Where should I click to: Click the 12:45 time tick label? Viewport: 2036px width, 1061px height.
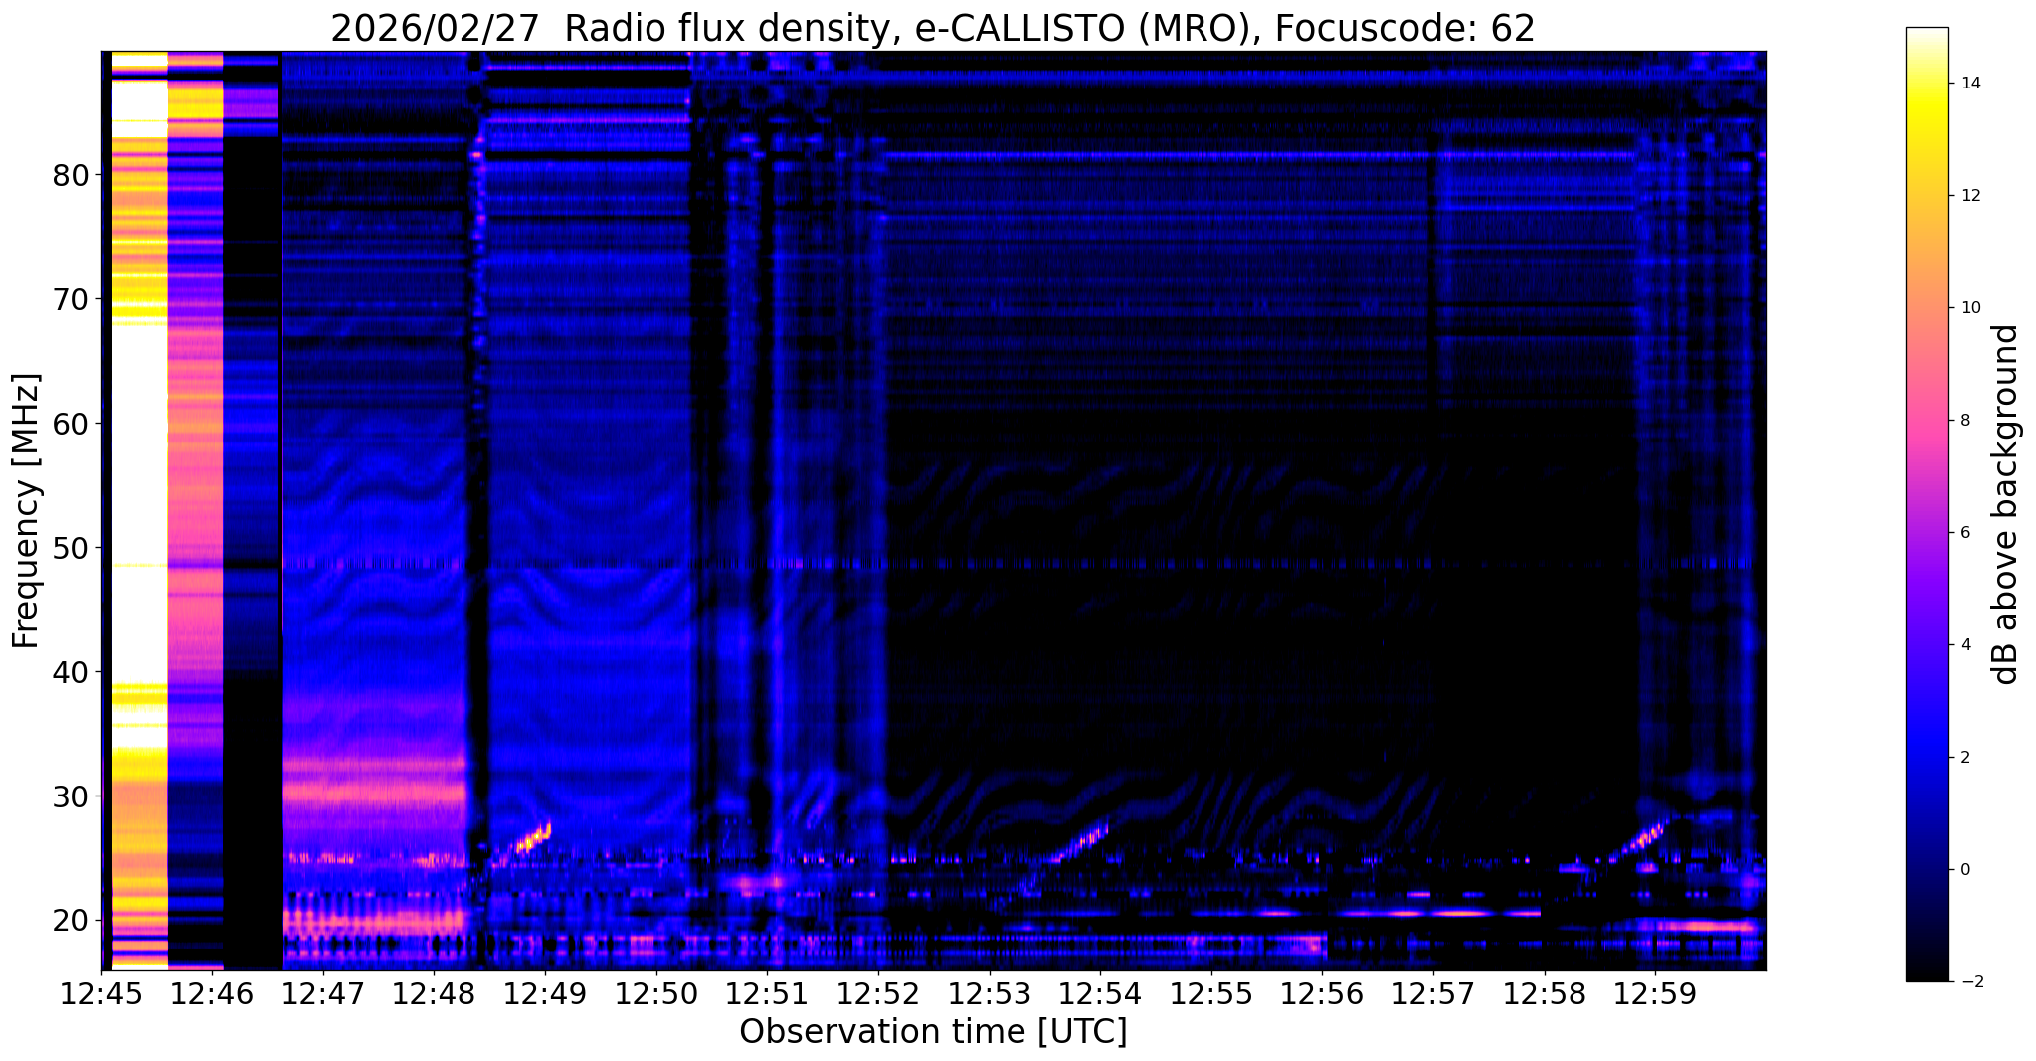(x=101, y=994)
